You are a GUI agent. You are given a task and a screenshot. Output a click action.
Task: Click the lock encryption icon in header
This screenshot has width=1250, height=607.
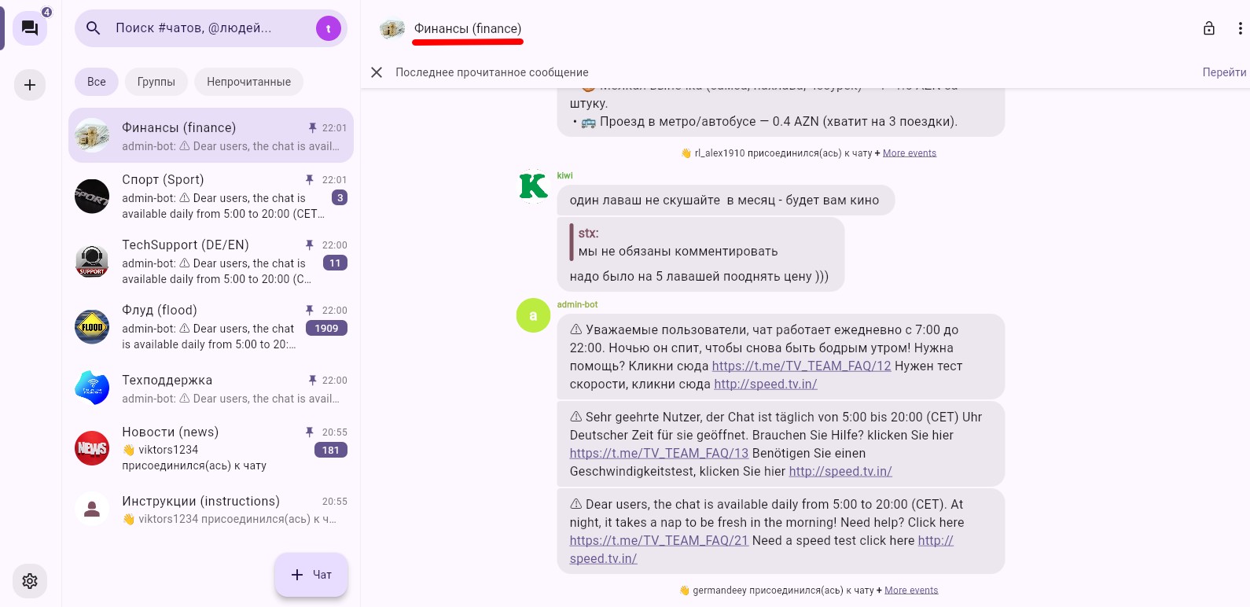coord(1209,28)
